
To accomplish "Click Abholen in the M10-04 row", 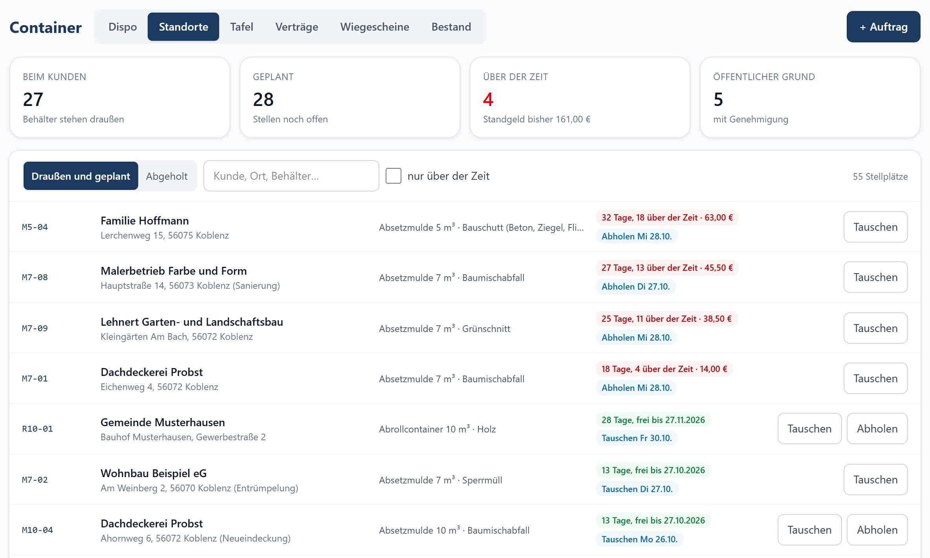I will 877,530.
